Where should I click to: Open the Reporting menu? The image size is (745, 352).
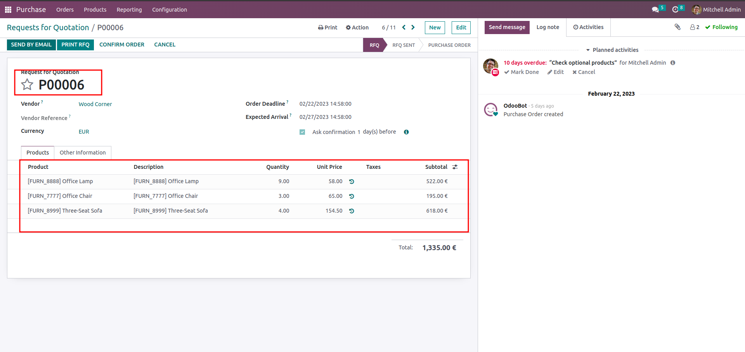[129, 10]
